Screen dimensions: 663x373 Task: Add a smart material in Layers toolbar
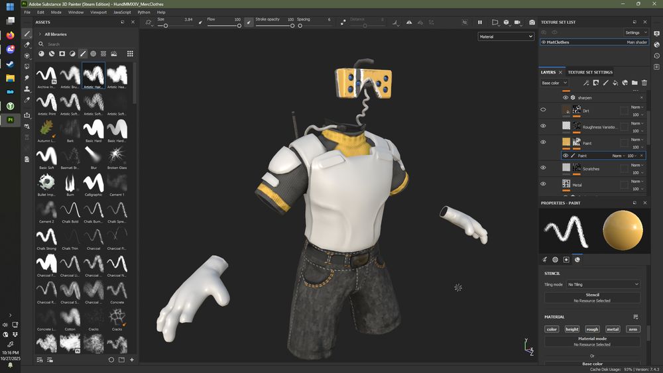(625, 83)
